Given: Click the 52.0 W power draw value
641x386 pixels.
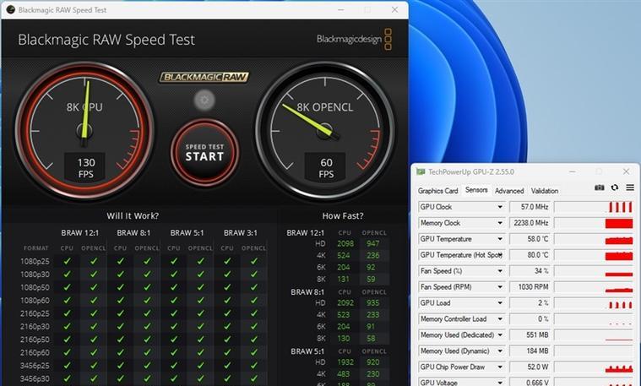Looking at the screenshot, I should pyautogui.click(x=530, y=367).
